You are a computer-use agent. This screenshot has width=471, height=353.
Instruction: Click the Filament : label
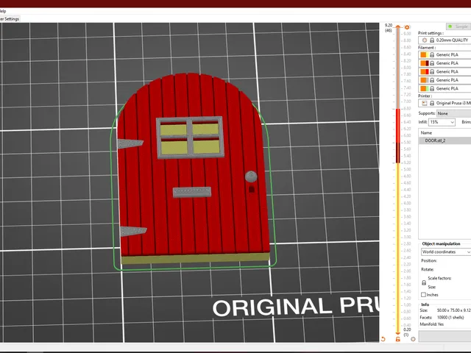427,47
